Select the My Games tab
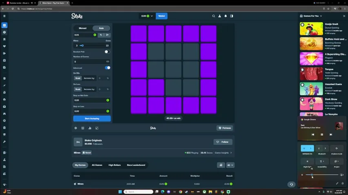Screen dimensions: 348x195 [80, 165]
